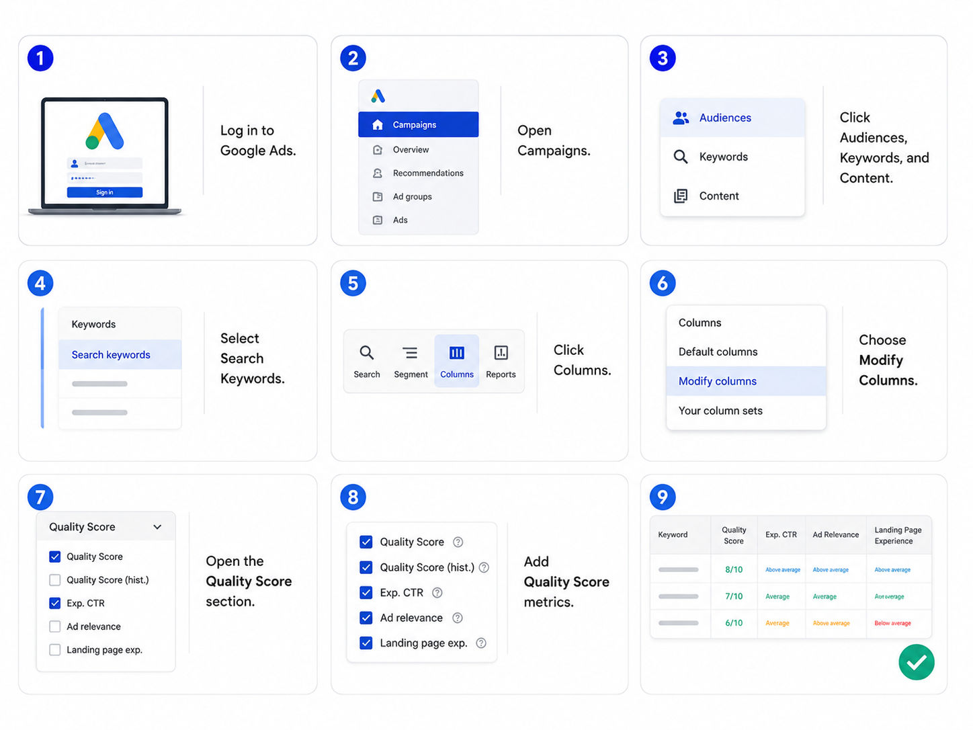Click the Overview icon in the sidebar
The image size is (973, 730).
pyautogui.click(x=378, y=150)
